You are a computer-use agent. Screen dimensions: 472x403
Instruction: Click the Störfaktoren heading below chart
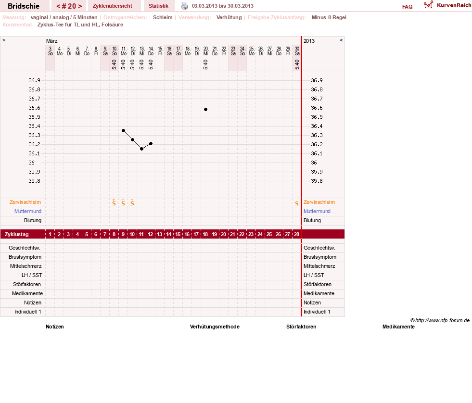point(301,327)
